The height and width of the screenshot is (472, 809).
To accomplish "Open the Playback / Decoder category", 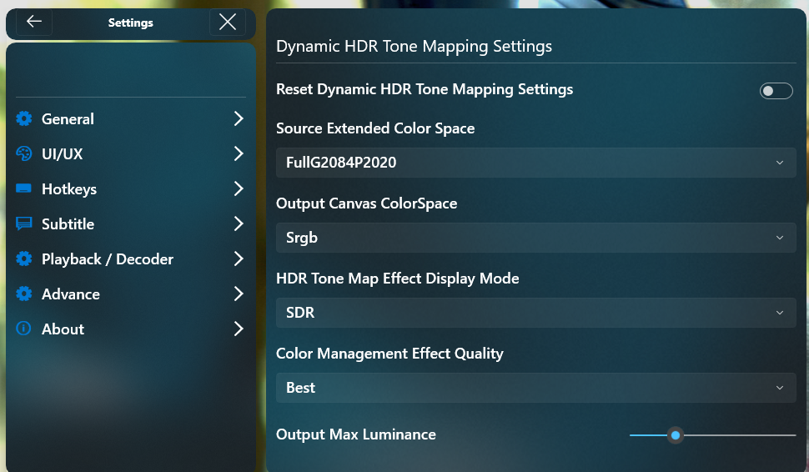I will point(131,259).
